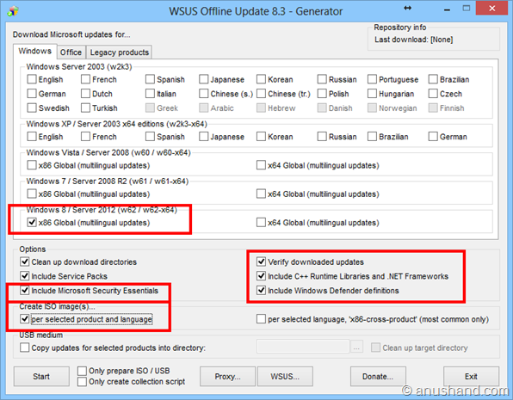Check the Czech checkbox

pos(433,94)
